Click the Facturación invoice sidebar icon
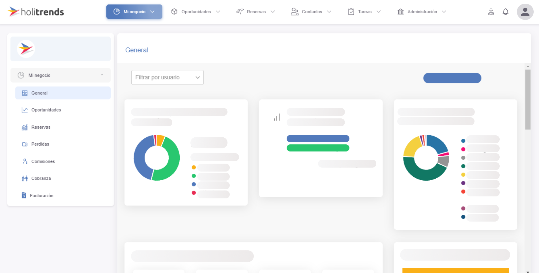This screenshot has width=539, height=273. (24, 195)
